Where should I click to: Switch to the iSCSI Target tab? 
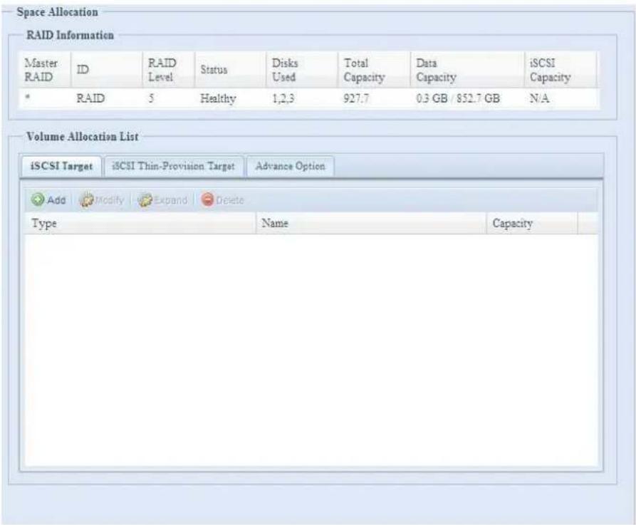tap(61, 167)
